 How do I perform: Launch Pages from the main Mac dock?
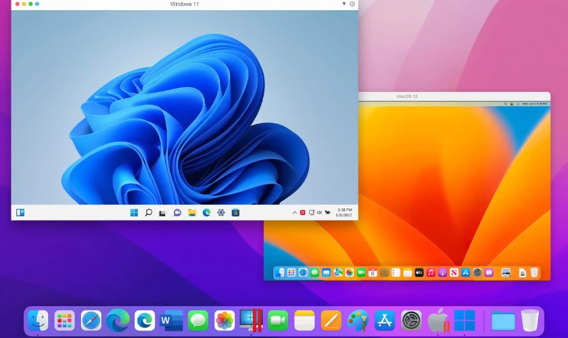point(331,320)
